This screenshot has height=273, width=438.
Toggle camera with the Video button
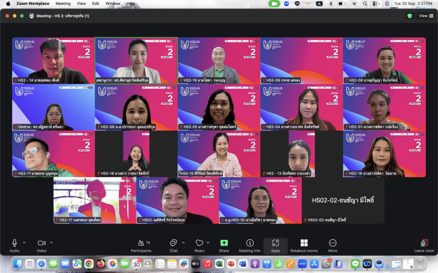[41, 245]
